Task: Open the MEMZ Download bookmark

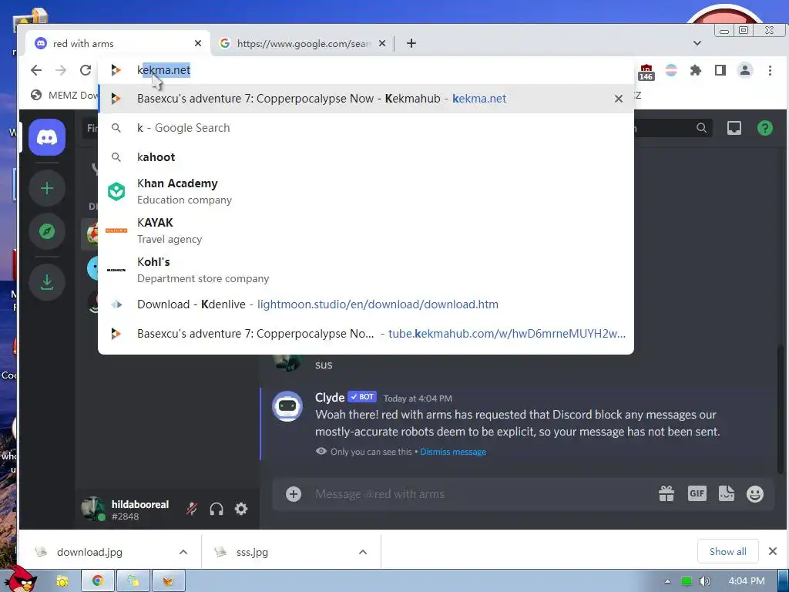Action: coord(64,95)
